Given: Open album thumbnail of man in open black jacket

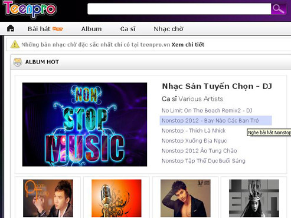Looking at the screenshot, I should click(x=185, y=198).
